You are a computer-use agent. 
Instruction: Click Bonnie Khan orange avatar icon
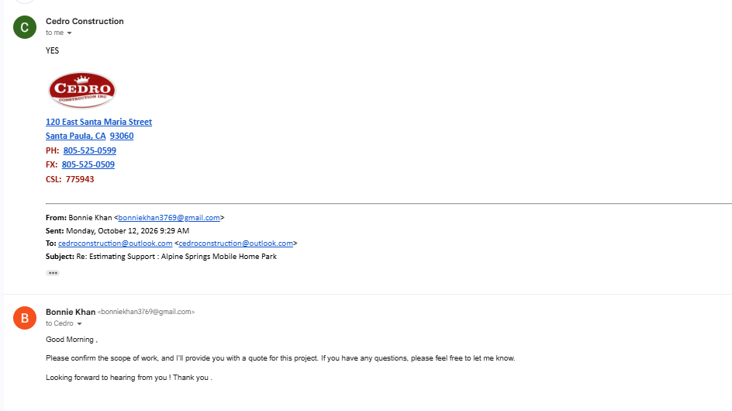[x=25, y=318]
